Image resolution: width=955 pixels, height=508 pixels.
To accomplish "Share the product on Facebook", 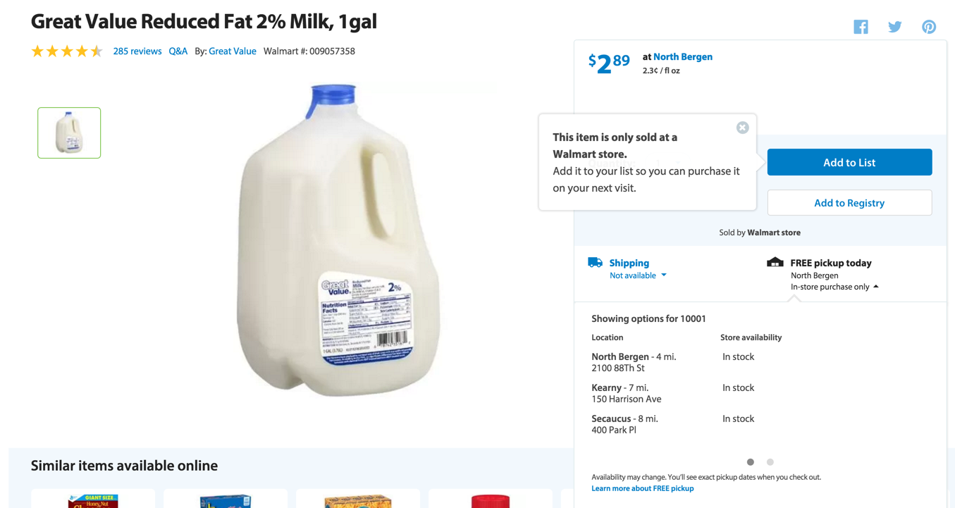I will [861, 27].
